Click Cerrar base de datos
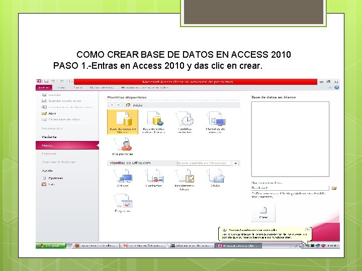Screen dimensions: 362x271 pos(61,119)
